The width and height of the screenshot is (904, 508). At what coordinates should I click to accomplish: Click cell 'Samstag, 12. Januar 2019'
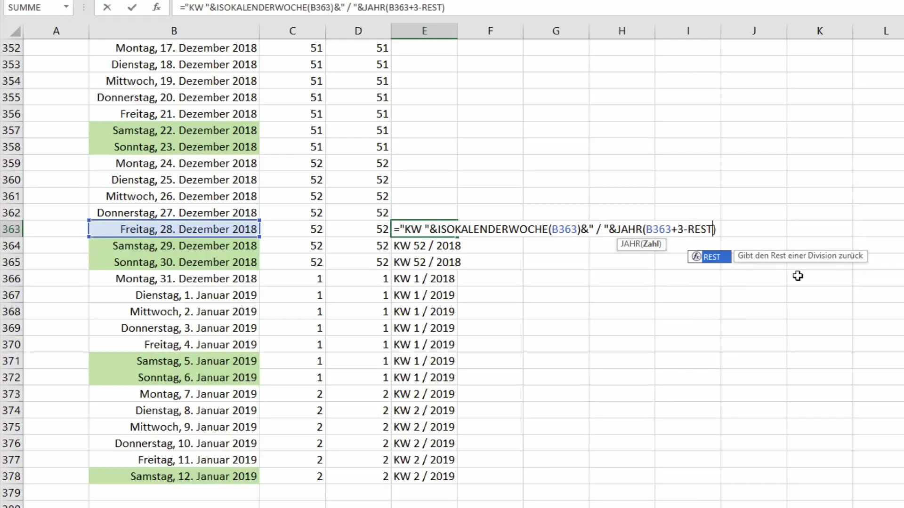(x=174, y=476)
